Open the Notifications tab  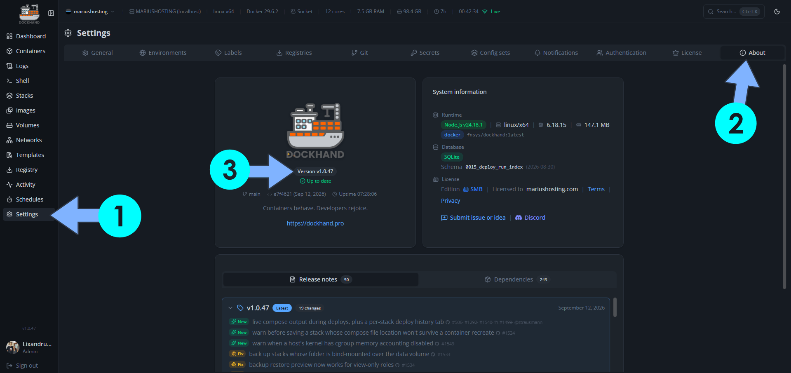pos(556,53)
